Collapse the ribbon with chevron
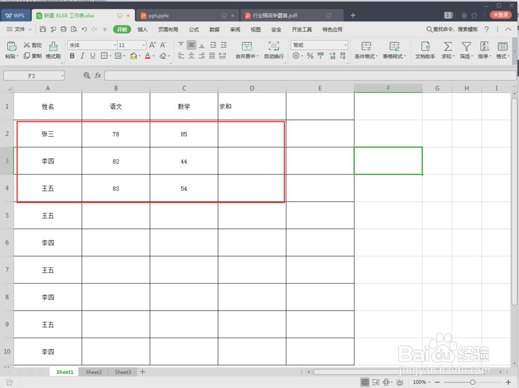This screenshot has width=519, height=388. pos(508,30)
